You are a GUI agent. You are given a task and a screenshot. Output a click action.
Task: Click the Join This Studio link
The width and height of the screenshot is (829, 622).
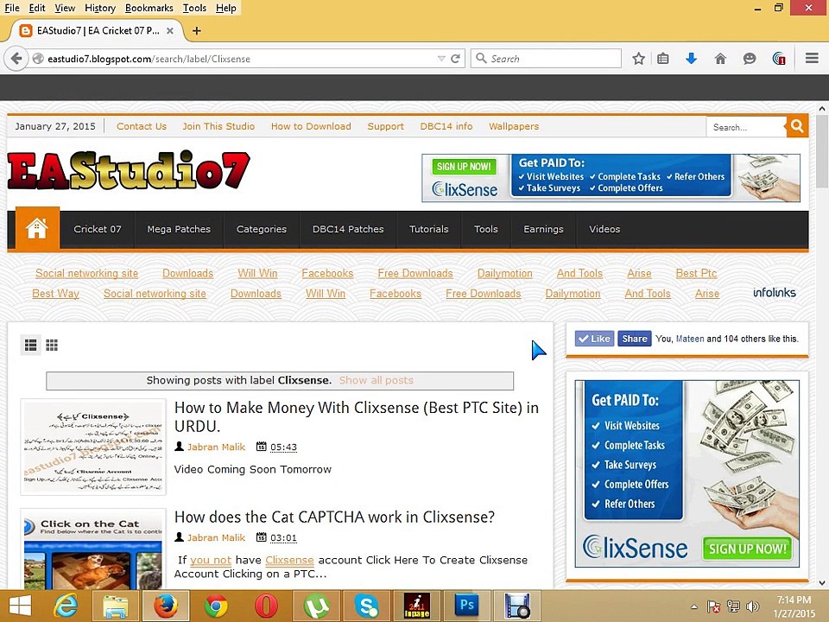click(x=218, y=126)
